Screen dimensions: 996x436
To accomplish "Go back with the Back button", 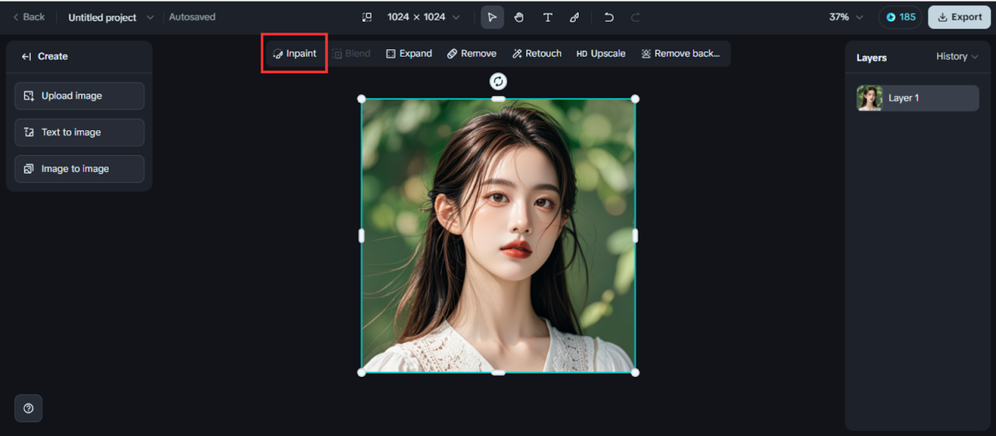I will pos(29,17).
